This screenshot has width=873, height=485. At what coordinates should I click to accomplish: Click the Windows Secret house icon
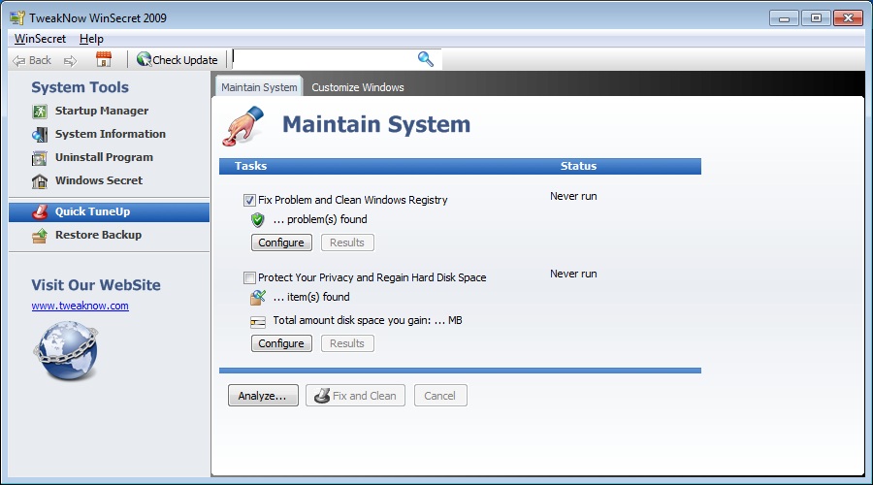pyautogui.click(x=40, y=181)
